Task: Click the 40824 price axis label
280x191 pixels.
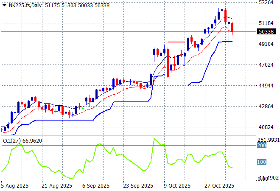Action: (x=266, y=127)
